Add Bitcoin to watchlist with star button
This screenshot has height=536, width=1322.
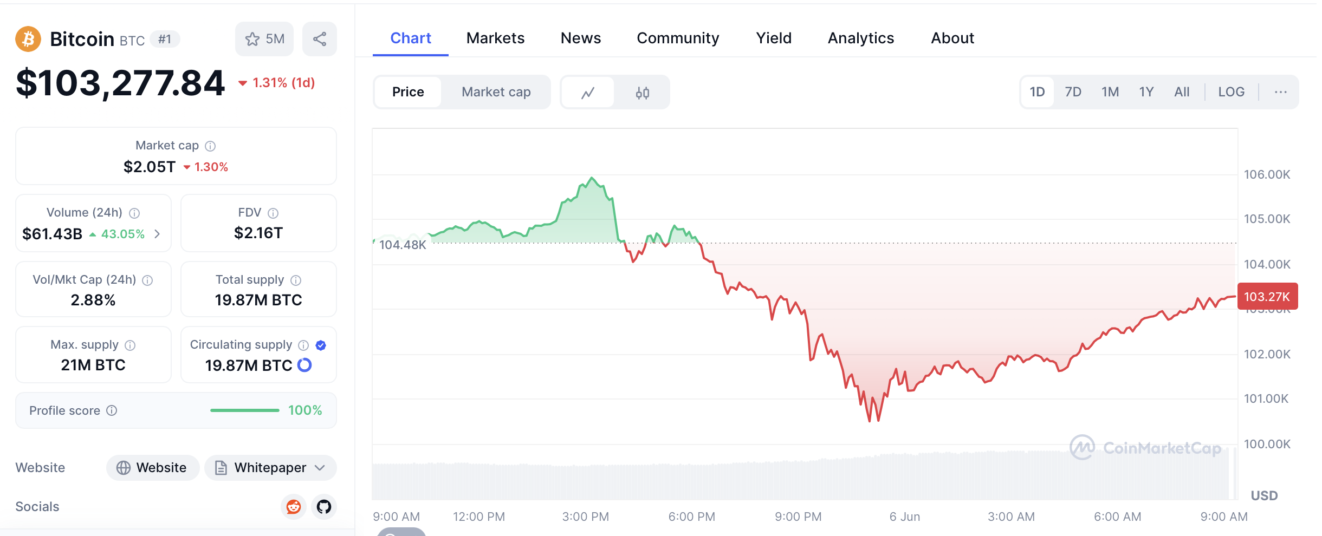click(264, 39)
